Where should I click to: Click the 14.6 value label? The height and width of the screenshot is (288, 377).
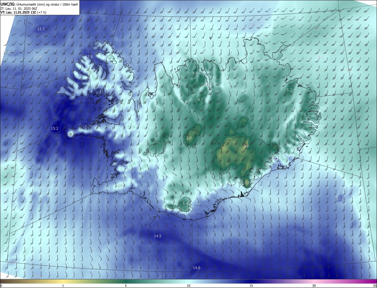pos(196,268)
